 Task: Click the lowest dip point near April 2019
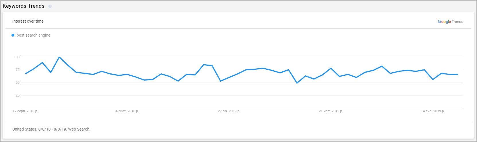pos(297,83)
